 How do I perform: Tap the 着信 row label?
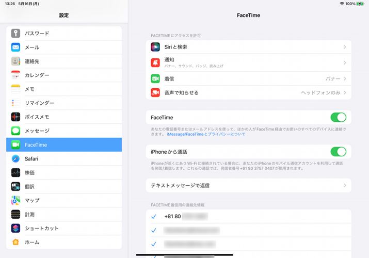(x=169, y=79)
